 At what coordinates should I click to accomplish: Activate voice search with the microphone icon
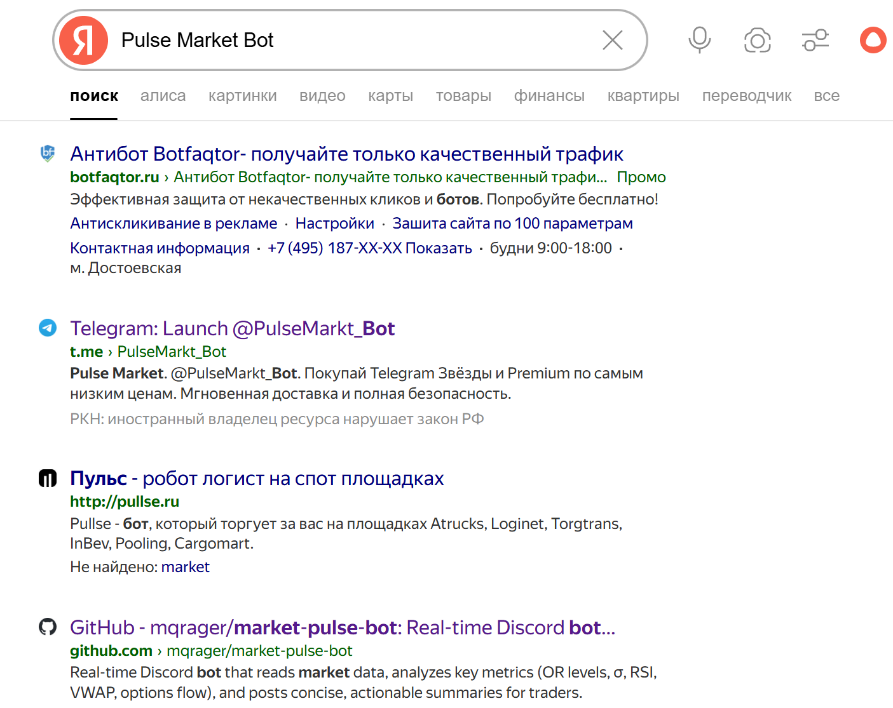coord(699,39)
